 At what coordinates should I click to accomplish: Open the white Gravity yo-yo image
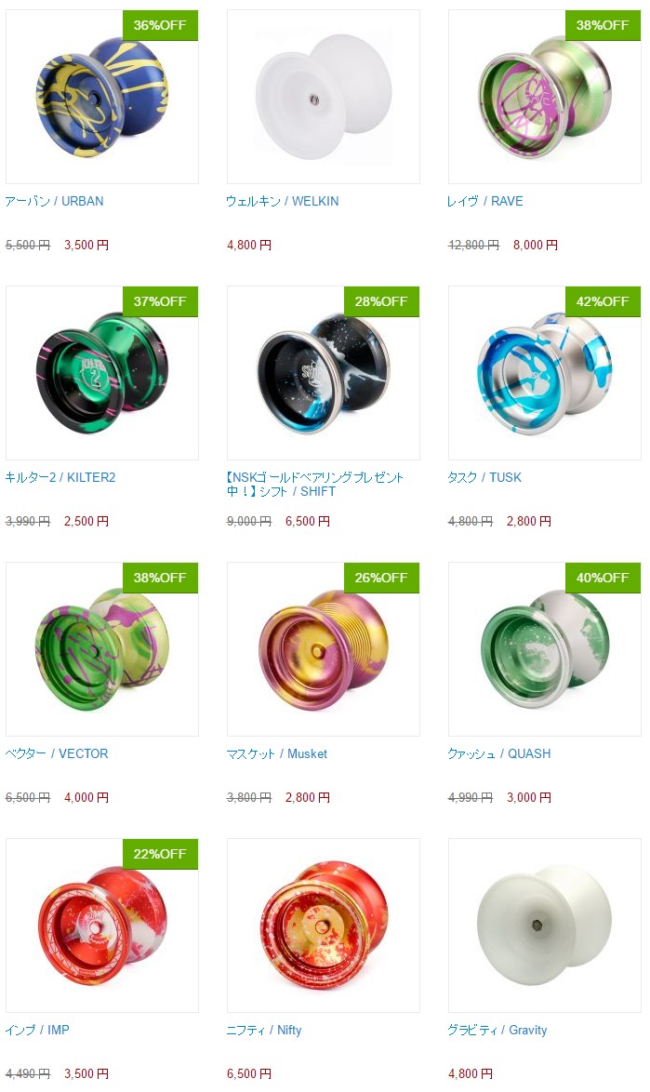click(x=545, y=926)
